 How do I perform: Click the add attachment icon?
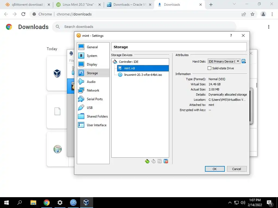pos(160,161)
